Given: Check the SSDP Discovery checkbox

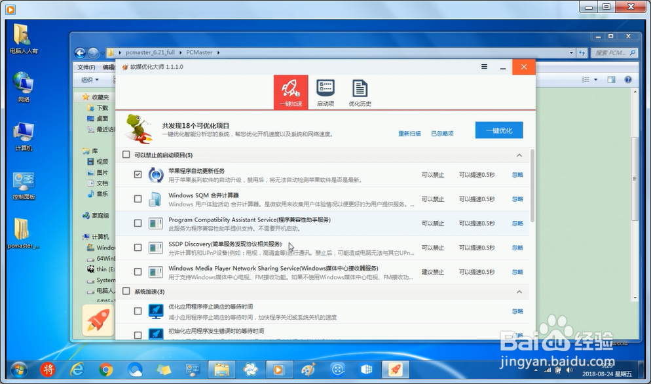Looking at the screenshot, I should [138, 247].
